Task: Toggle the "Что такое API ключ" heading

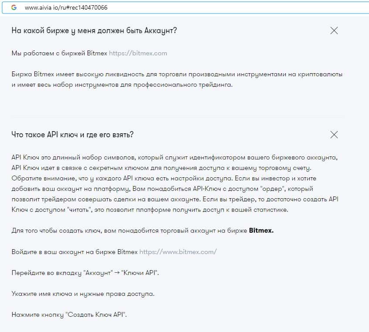Action: click(72, 135)
